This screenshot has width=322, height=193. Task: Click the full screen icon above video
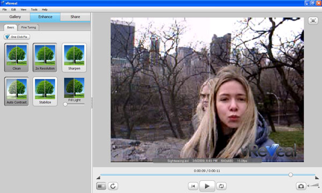coord(313,21)
